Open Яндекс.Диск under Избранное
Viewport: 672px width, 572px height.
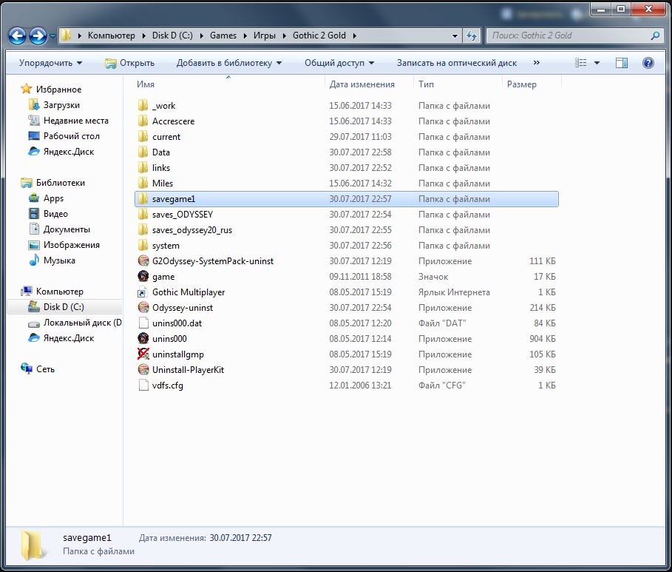(x=61, y=152)
